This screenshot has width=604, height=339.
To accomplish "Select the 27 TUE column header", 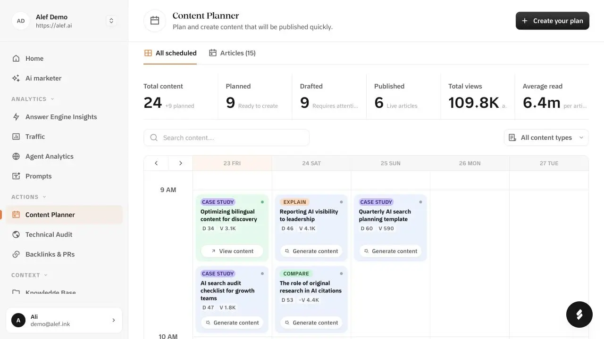I will tap(549, 163).
